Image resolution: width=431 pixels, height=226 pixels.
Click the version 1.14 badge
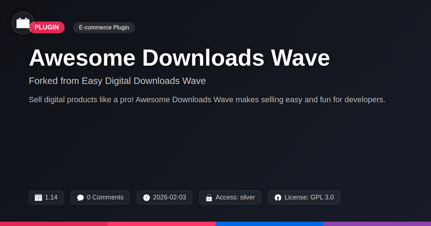[x=46, y=198]
